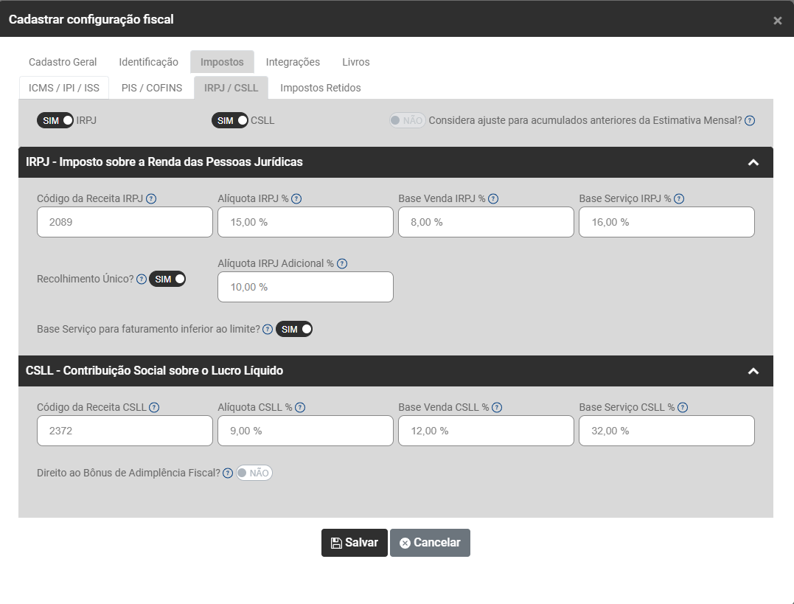Disable the IRPJ toggle switch
Image resolution: width=794 pixels, height=604 pixels.
pos(55,120)
